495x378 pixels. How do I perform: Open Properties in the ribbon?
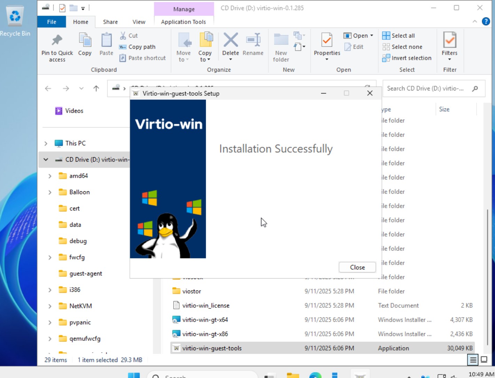[327, 41]
